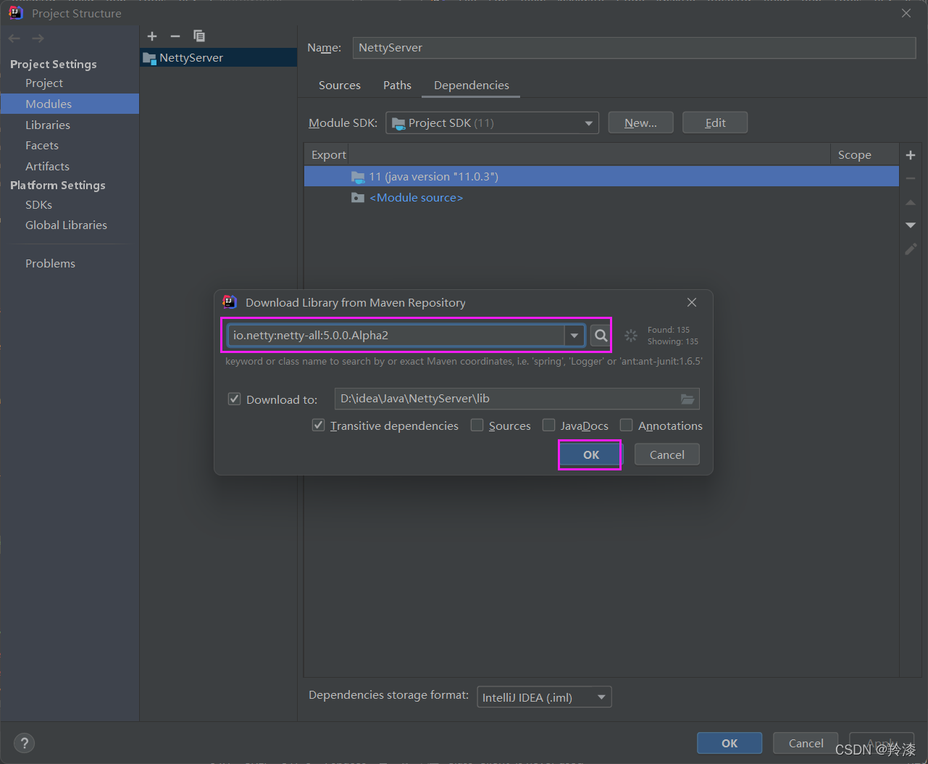Toggle Transitive dependencies checkbox
Viewport: 928px width, 764px height.
318,425
